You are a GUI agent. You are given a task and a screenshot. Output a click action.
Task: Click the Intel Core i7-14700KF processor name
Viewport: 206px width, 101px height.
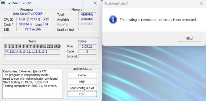click(x=28, y=14)
